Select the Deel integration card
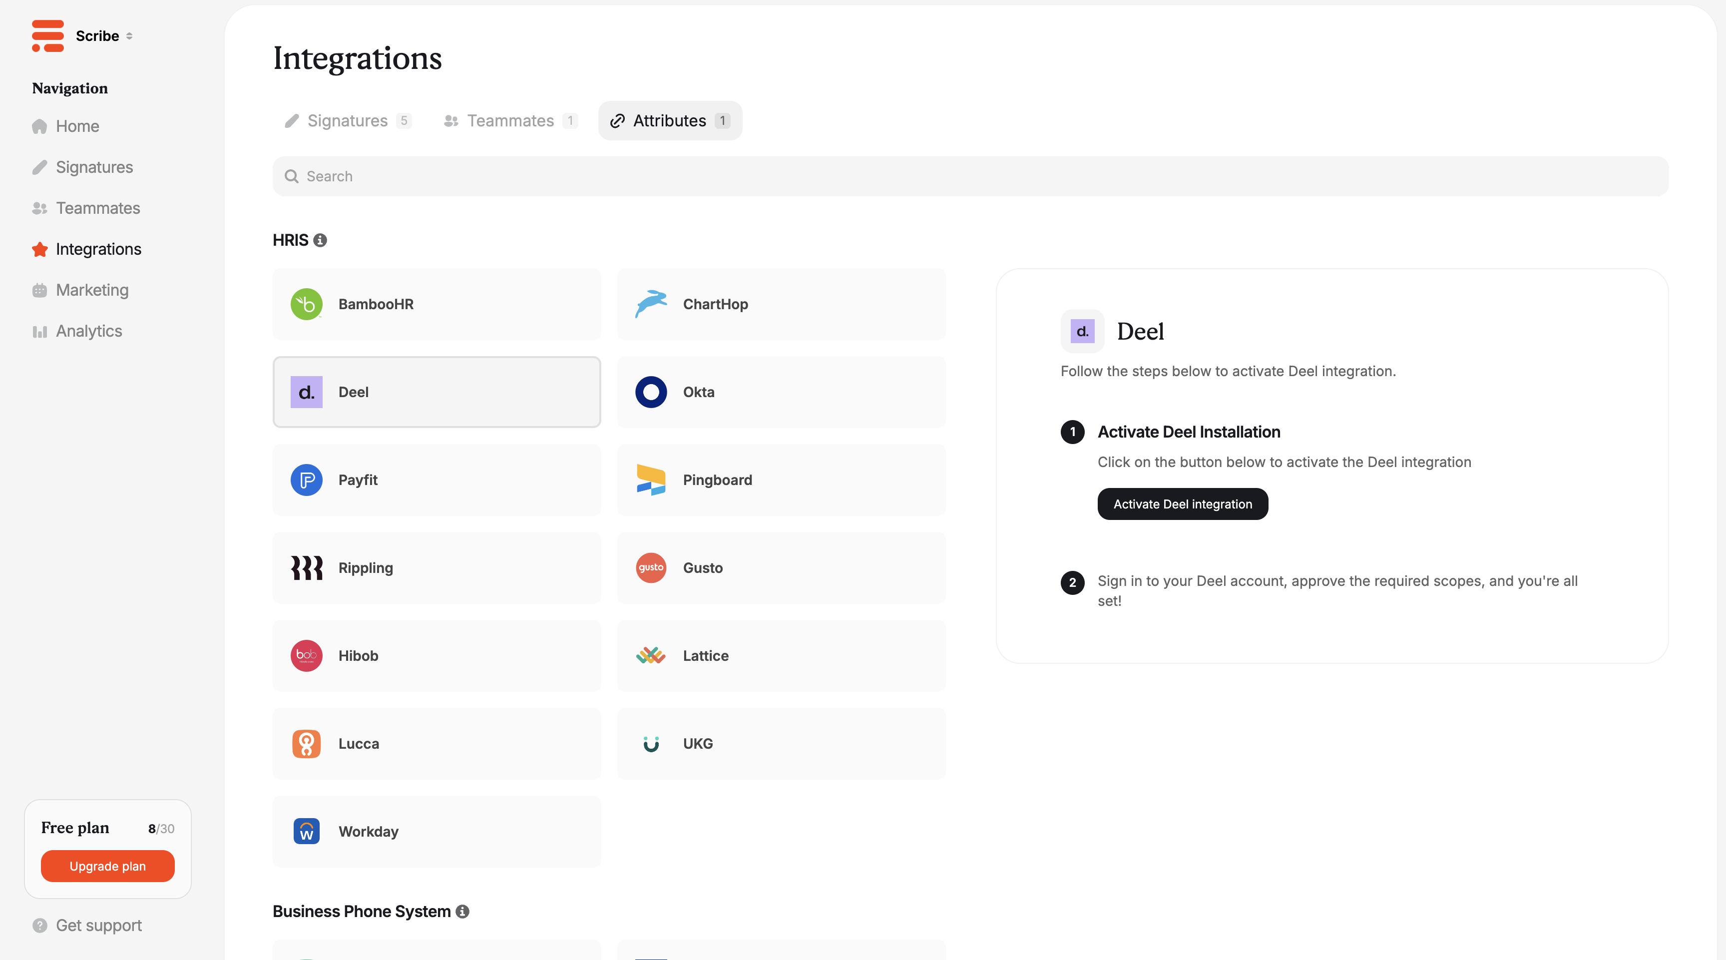 click(437, 392)
